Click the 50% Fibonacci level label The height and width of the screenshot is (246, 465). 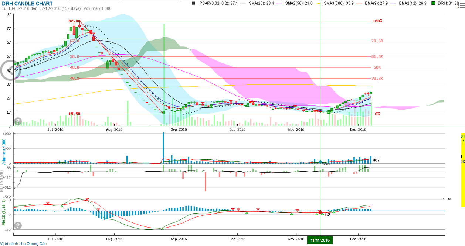(x=377, y=67)
